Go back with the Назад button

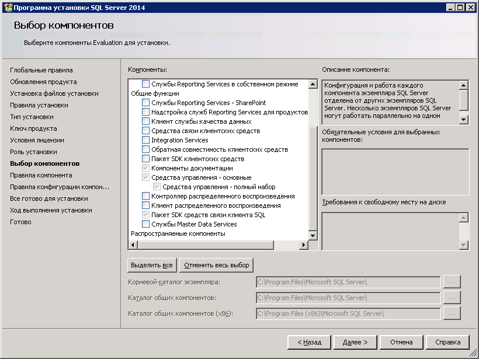[x=309, y=342]
